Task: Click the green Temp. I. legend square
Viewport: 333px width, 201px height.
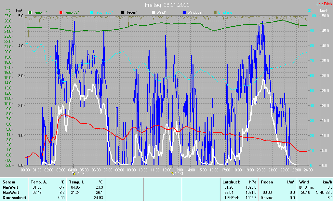Action: point(30,12)
